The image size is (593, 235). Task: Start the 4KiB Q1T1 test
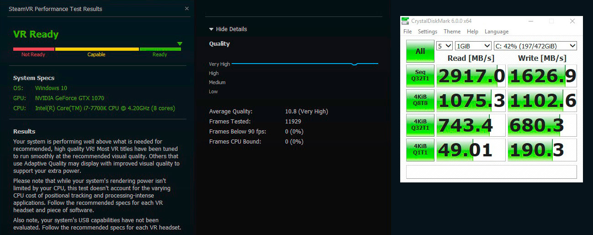[420, 150]
